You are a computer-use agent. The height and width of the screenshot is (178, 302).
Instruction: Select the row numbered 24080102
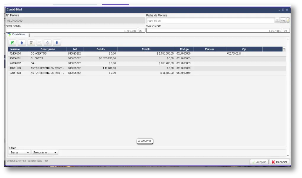point(147,63)
